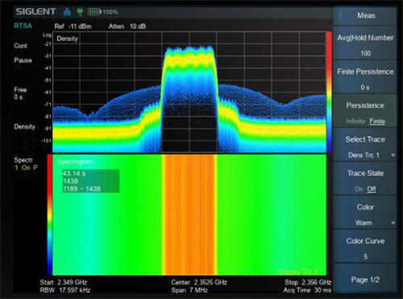Click the Density plot title

[67, 39]
